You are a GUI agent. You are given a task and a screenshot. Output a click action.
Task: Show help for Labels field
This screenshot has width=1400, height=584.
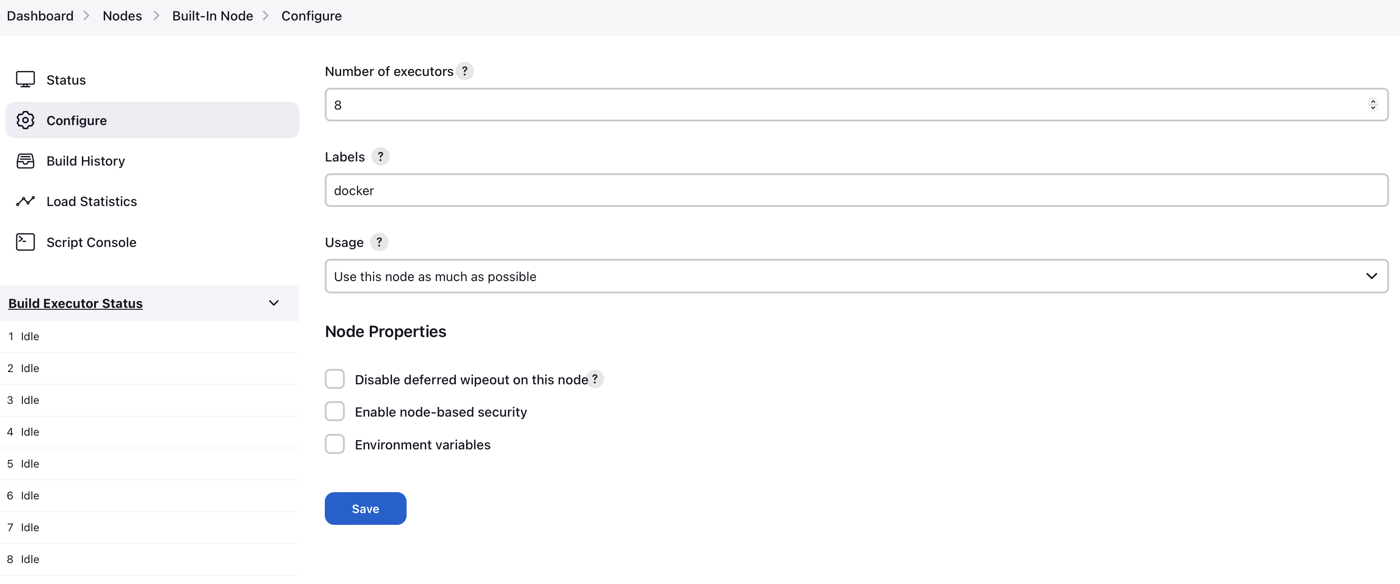pyautogui.click(x=380, y=156)
